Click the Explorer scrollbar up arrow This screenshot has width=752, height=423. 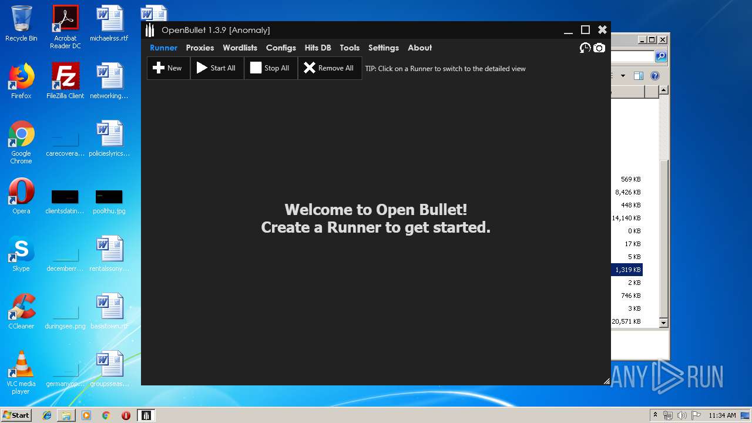[x=663, y=90]
